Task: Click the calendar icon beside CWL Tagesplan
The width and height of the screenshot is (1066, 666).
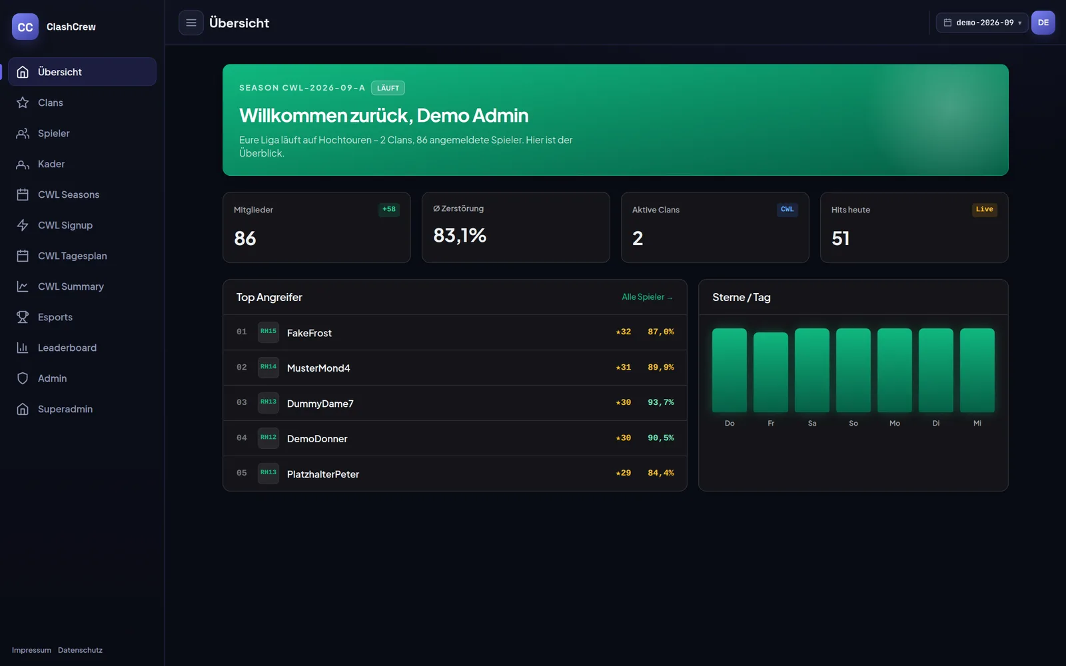Action: 23,256
